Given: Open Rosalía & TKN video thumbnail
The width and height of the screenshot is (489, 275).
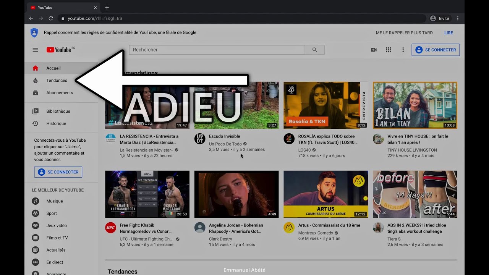Looking at the screenshot, I should tap(325, 105).
